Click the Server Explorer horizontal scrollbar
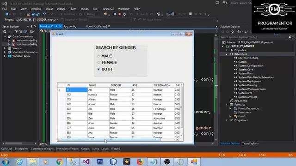296x166 pixels. click(x=19, y=143)
